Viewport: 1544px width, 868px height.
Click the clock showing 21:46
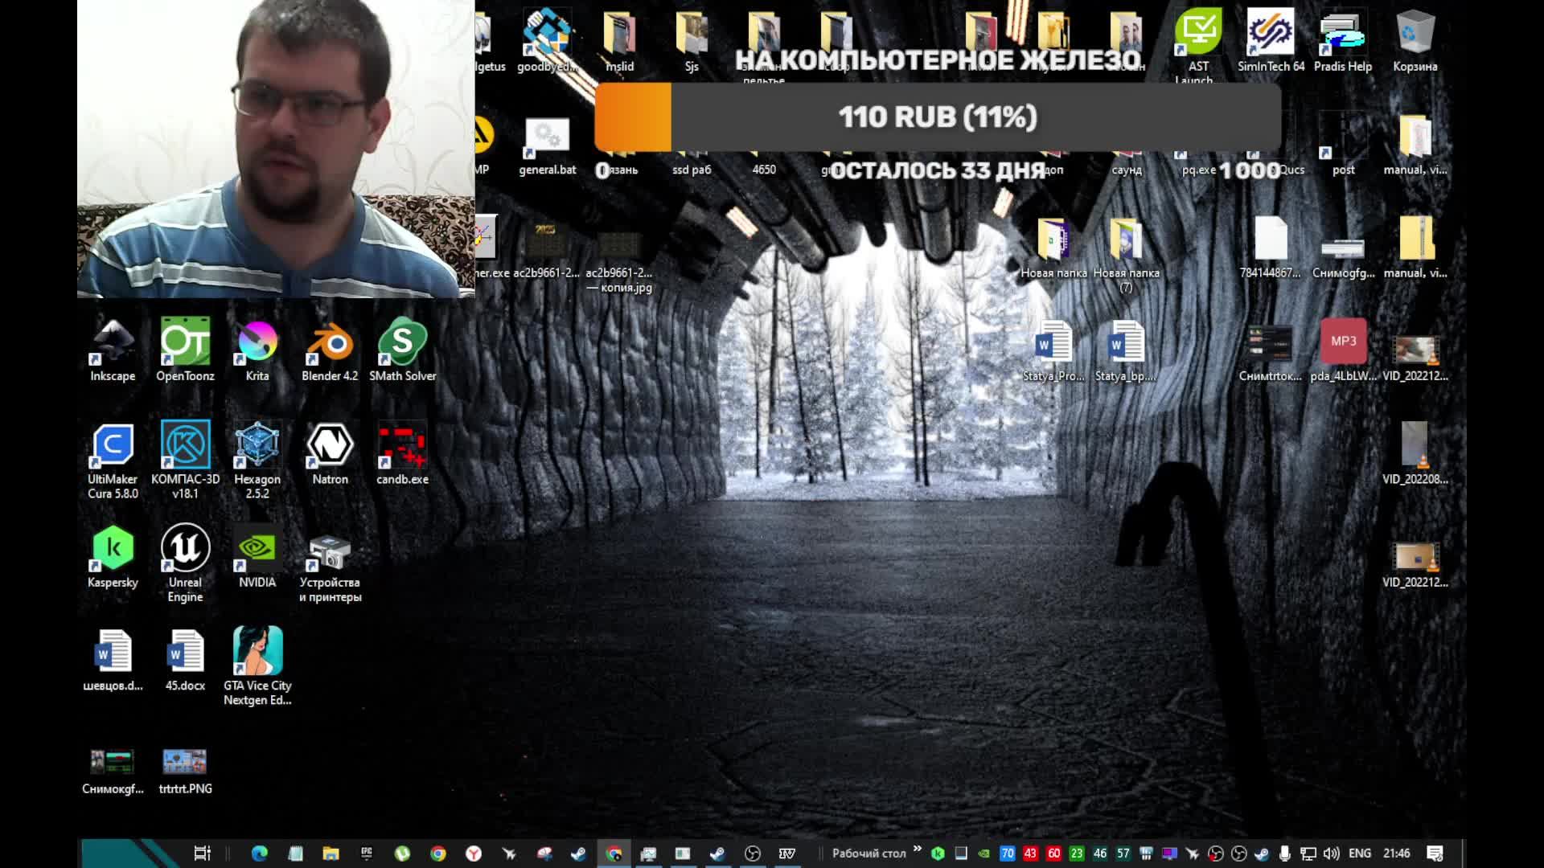(x=1396, y=854)
